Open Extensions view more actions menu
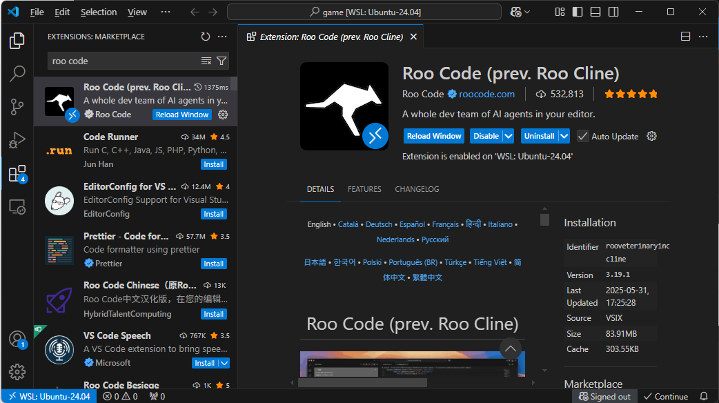 (222, 37)
